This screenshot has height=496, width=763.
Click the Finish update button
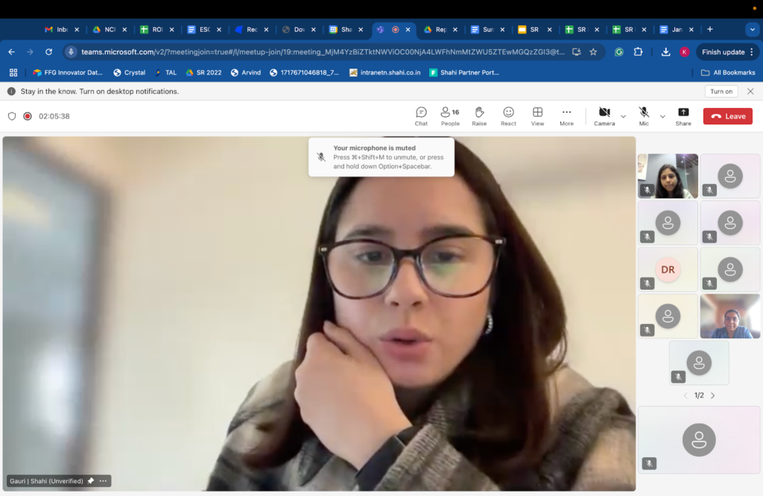click(x=723, y=52)
